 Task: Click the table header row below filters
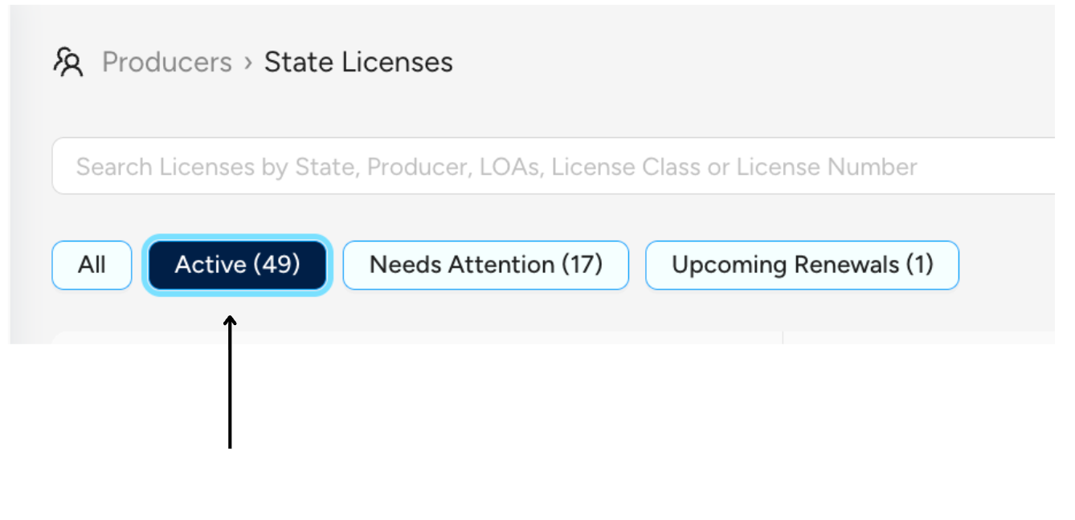tap(482, 337)
